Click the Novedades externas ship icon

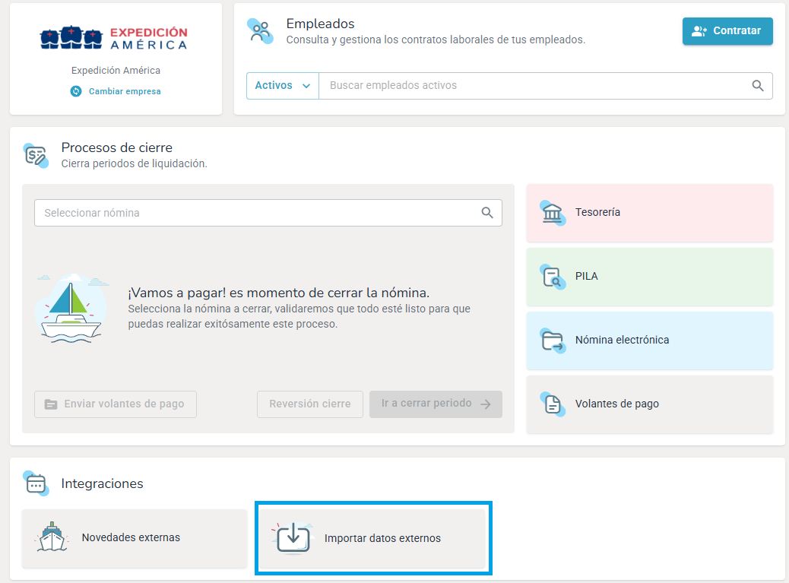tap(52, 537)
